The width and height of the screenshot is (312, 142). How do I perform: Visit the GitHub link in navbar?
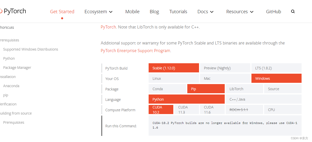[x=274, y=11]
